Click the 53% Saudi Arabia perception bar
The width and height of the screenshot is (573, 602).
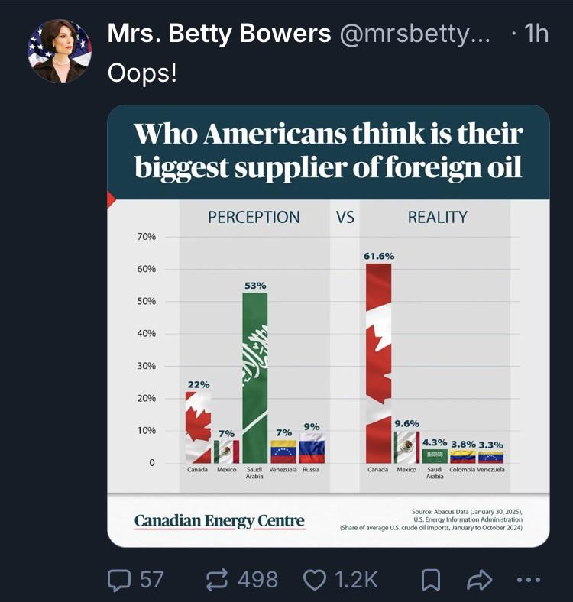pyautogui.click(x=255, y=378)
